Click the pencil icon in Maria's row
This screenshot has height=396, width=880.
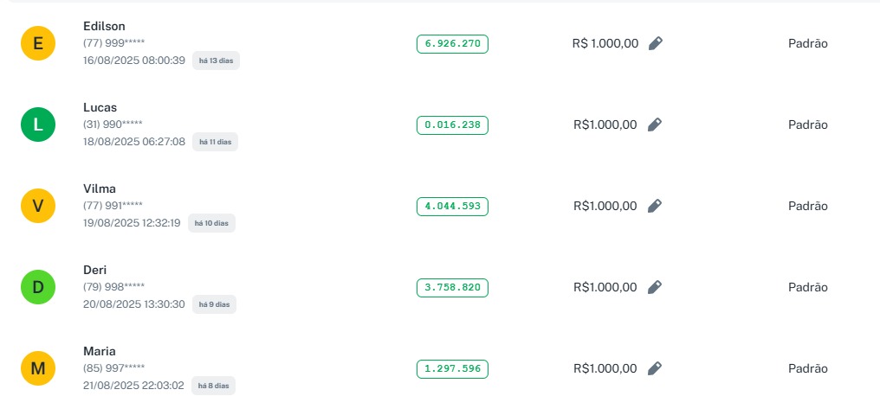pos(655,368)
